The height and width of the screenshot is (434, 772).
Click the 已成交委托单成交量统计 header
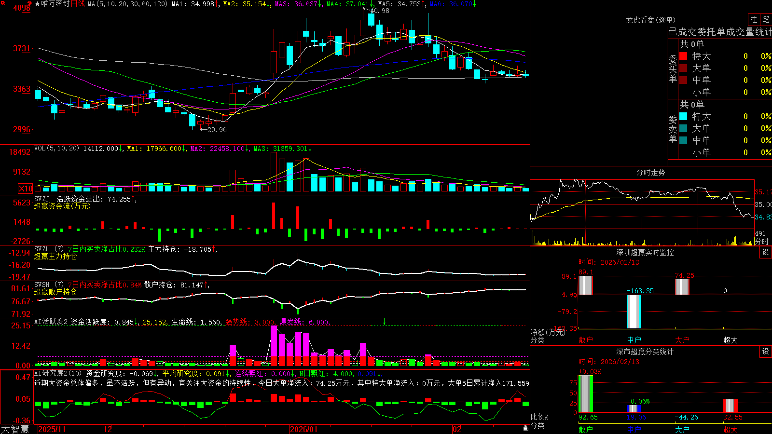pyautogui.click(x=720, y=32)
